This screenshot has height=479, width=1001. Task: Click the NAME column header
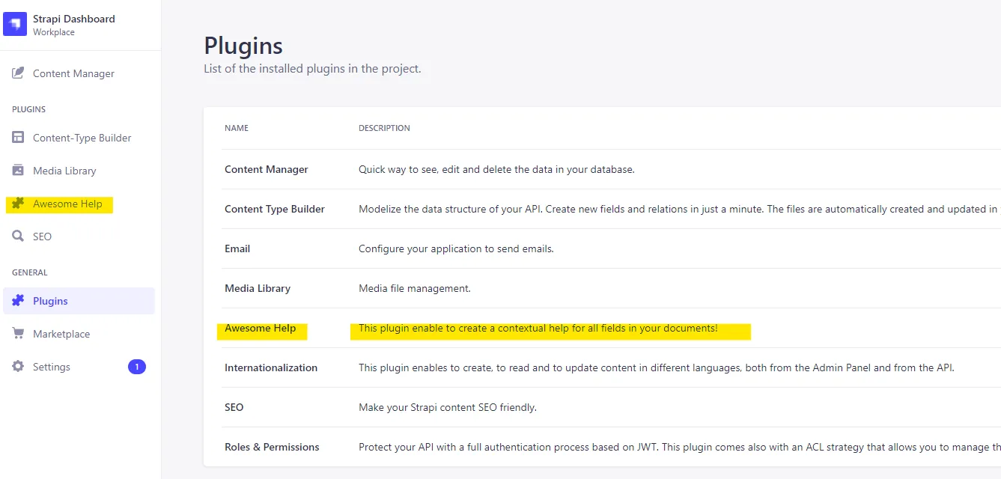tap(237, 128)
